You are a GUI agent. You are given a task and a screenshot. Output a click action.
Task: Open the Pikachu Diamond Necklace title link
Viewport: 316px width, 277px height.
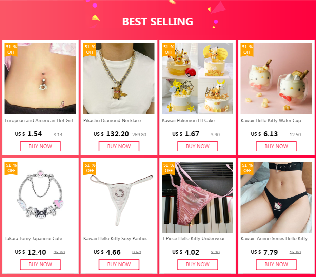112,121
